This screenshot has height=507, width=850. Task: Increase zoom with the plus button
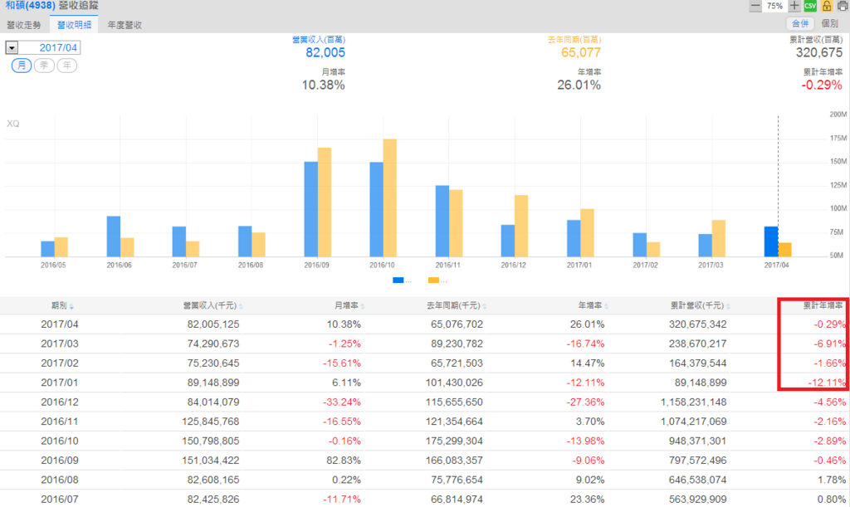[794, 6]
